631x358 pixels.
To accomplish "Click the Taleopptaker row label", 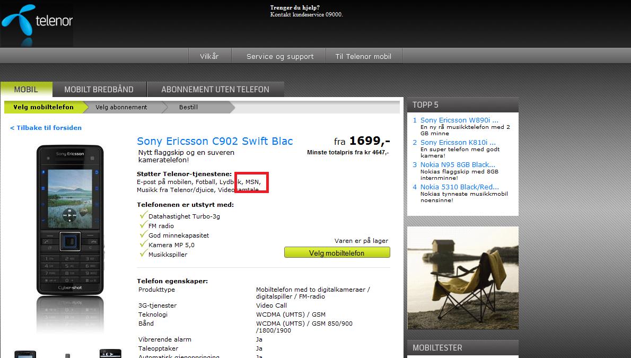I will pyautogui.click(x=158, y=348).
